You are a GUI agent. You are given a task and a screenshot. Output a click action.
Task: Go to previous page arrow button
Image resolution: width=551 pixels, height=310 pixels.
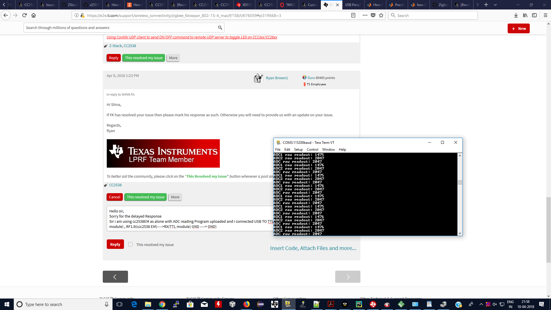115,277
